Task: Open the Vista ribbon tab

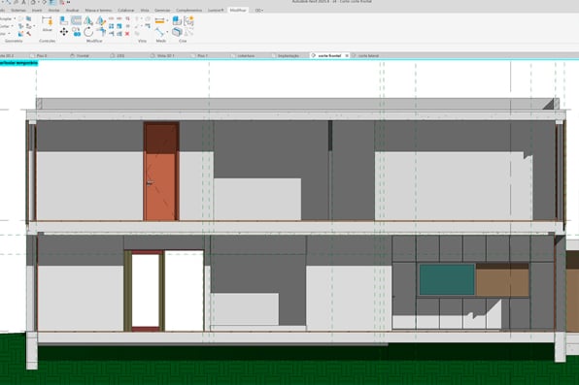Action: [x=145, y=11]
